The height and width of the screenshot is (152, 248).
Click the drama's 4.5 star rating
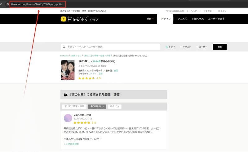click(90, 78)
